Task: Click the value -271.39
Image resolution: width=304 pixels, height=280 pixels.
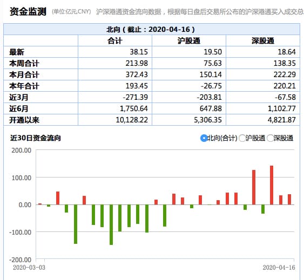Action: point(136,97)
